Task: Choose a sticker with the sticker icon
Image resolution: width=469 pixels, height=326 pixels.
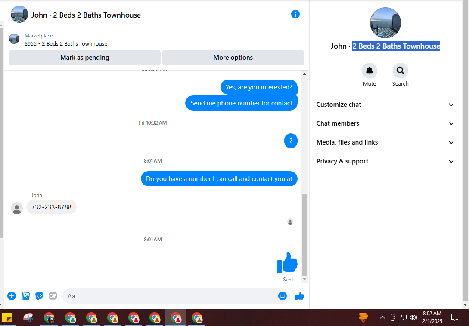Action: (x=39, y=296)
